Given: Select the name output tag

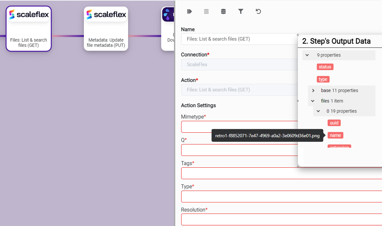Looking at the screenshot, I should 335,135.
